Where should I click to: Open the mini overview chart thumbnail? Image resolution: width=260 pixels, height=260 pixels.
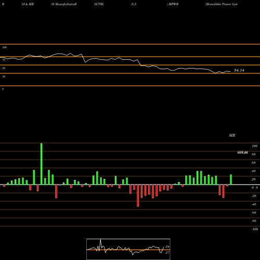pyautogui.click(x=128, y=249)
